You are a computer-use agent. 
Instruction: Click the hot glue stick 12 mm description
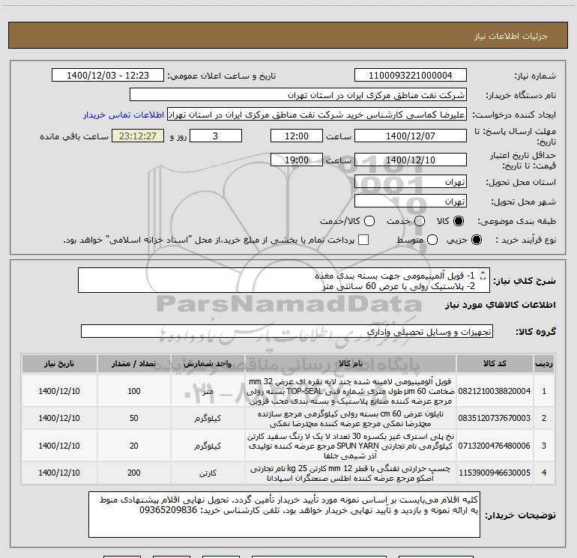pyautogui.click(x=351, y=473)
